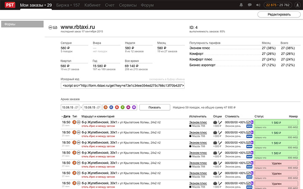Click the blue МИН badge in second order row
Screen dimensions: 303x189
point(249,136)
